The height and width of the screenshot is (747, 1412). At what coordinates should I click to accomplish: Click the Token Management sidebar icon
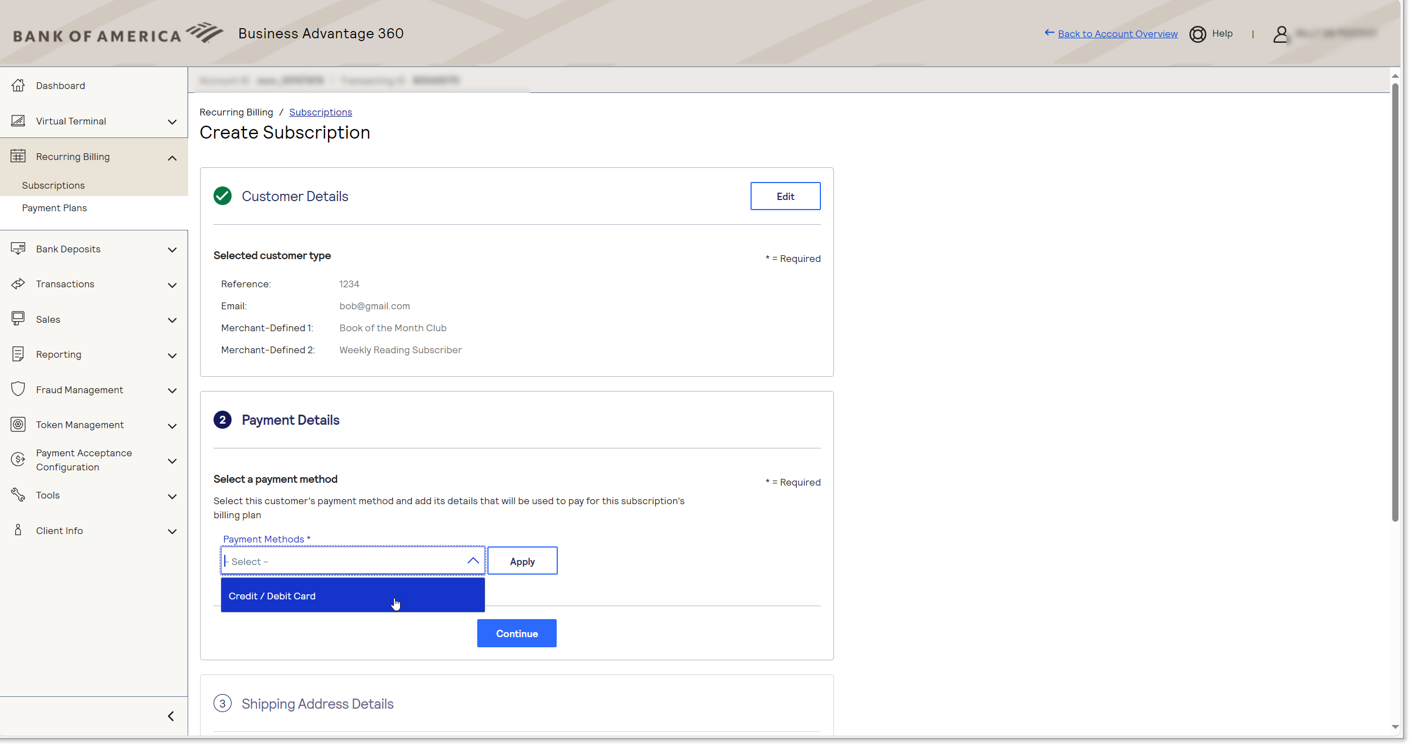coord(17,424)
